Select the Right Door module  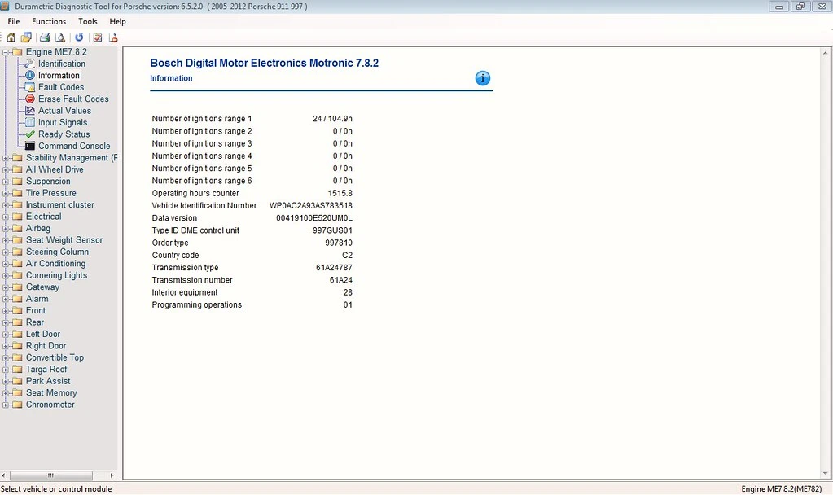pos(46,346)
